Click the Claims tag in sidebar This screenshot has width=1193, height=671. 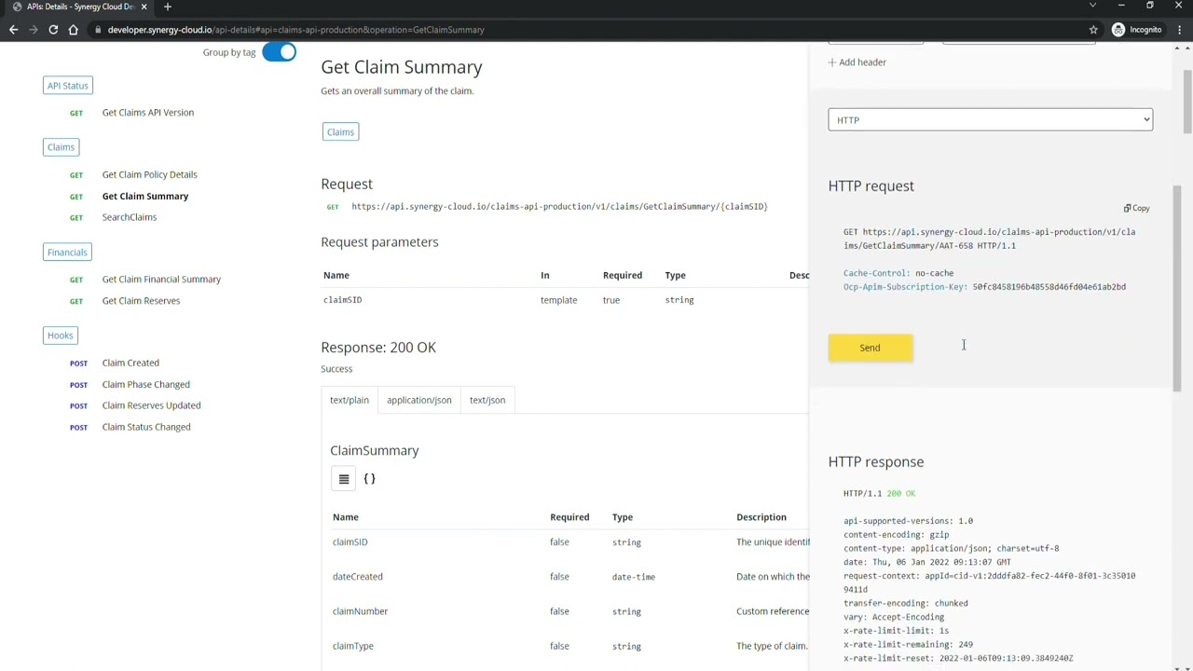tap(61, 147)
